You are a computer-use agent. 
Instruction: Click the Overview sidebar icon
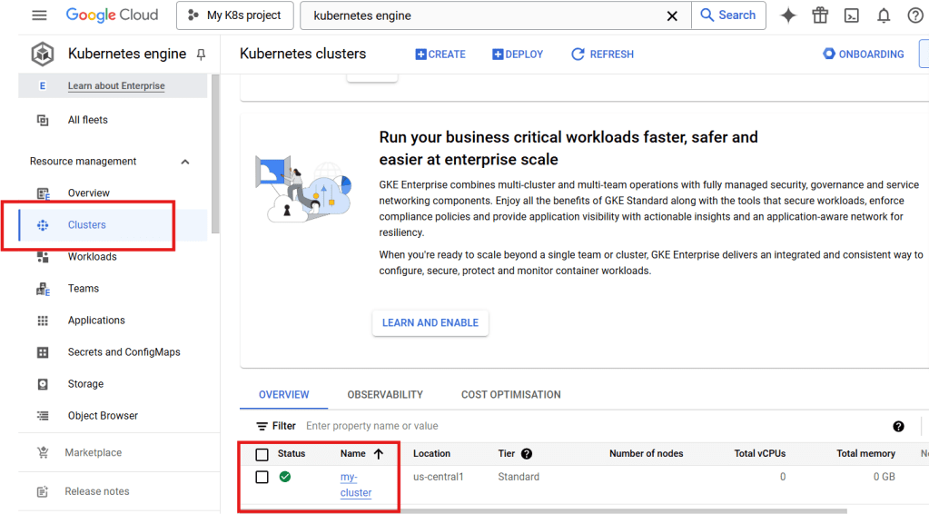pos(44,193)
